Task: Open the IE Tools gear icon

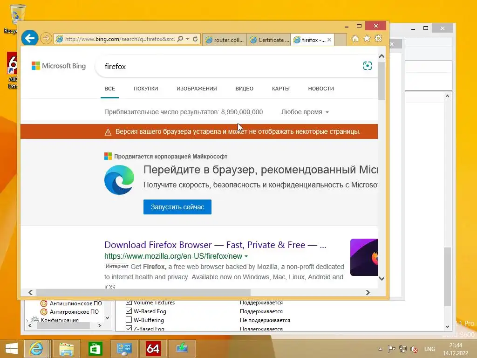Action: click(378, 39)
